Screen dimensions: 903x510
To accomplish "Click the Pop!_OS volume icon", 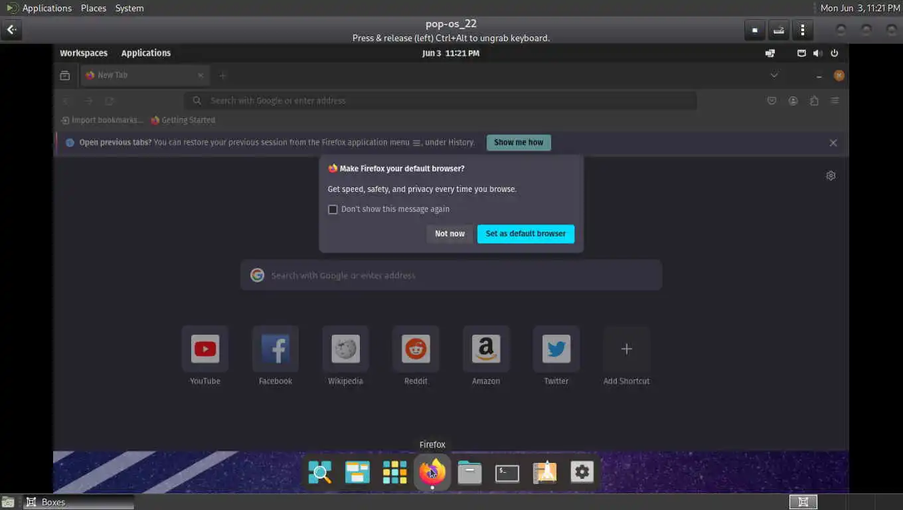I will (818, 53).
